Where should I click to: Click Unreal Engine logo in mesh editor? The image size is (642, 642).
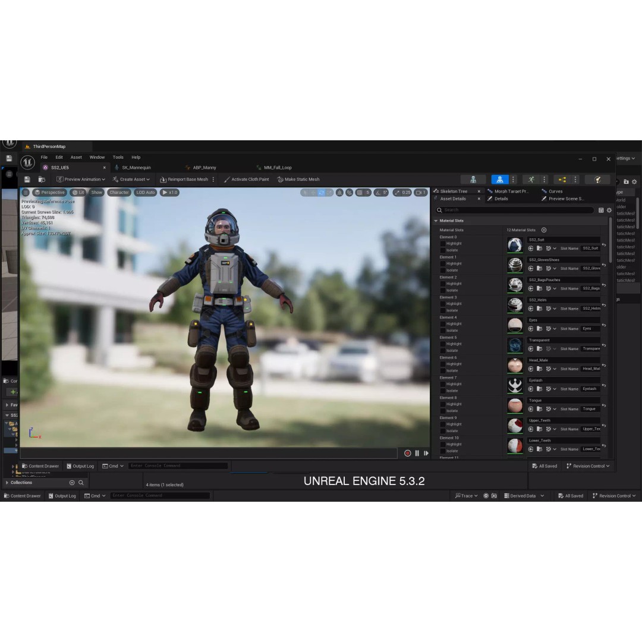pos(27,162)
